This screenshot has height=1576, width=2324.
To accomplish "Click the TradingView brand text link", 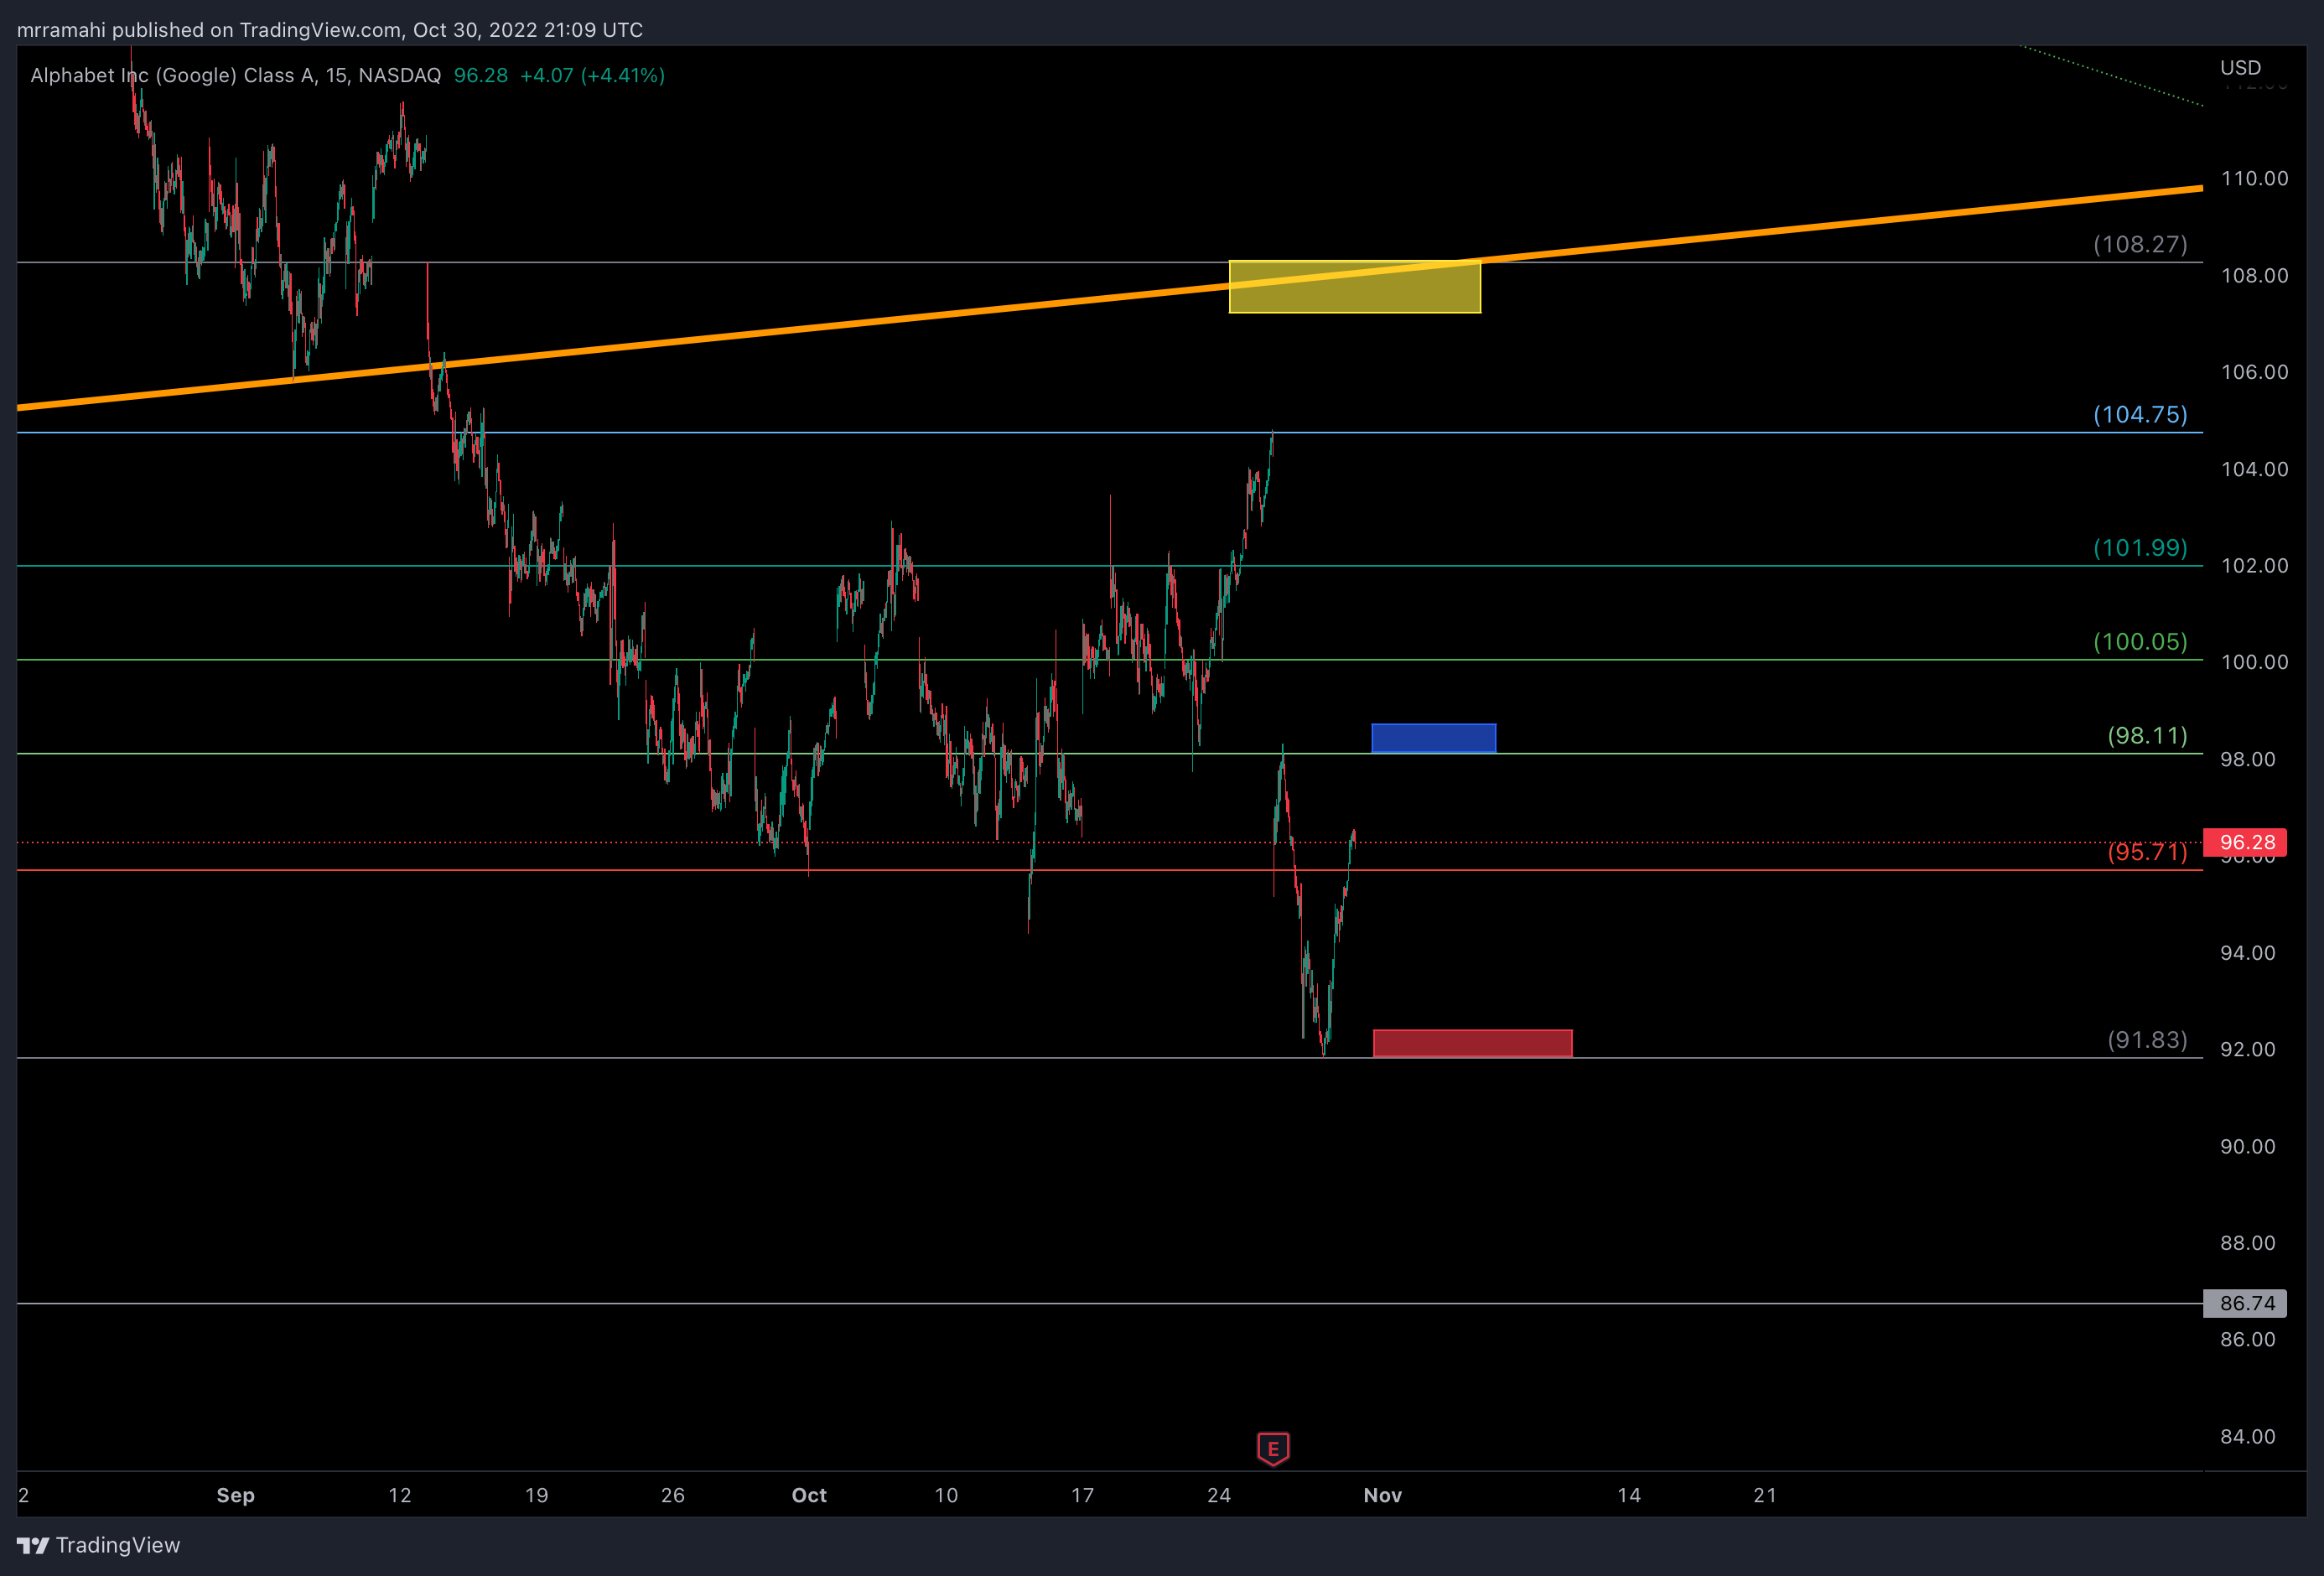I will click(118, 1545).
